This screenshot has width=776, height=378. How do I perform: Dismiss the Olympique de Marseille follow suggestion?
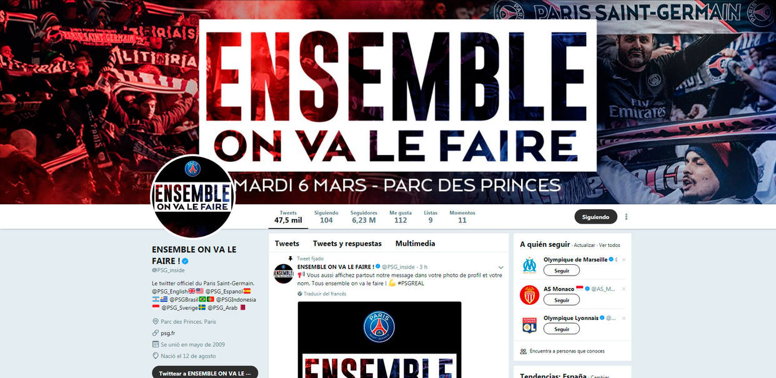(x=624, y=259)
